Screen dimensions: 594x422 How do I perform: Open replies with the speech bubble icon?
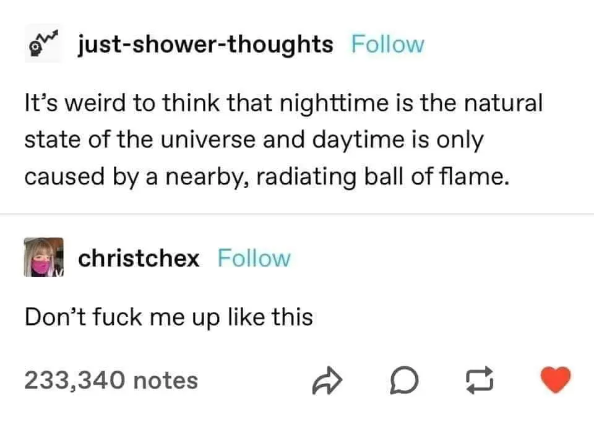click(404, 380)
